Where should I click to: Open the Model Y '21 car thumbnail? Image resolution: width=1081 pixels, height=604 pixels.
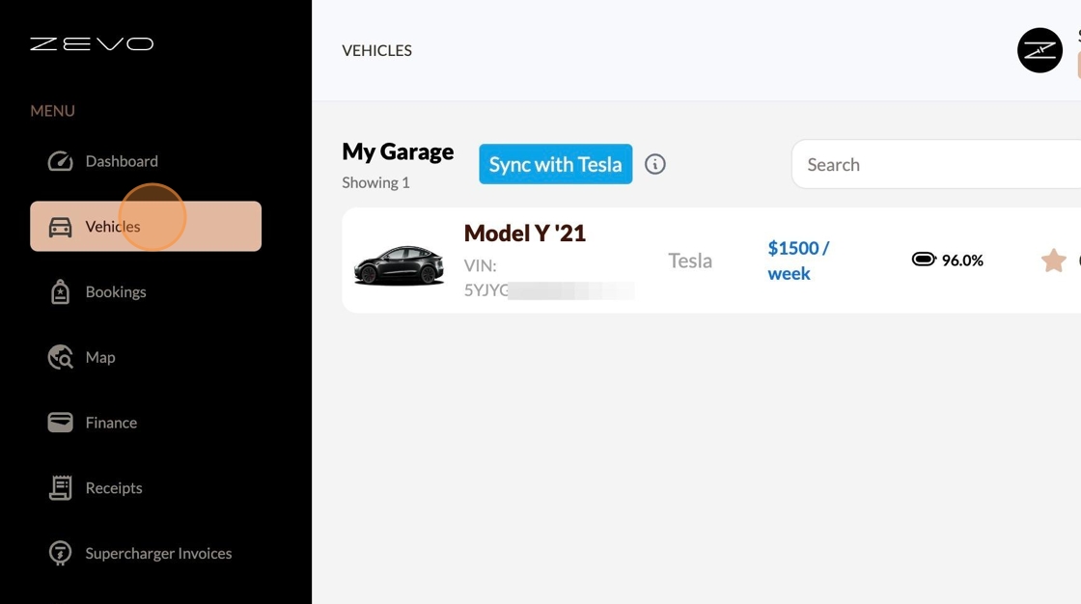pyautogui.click(x=399, y=264)
